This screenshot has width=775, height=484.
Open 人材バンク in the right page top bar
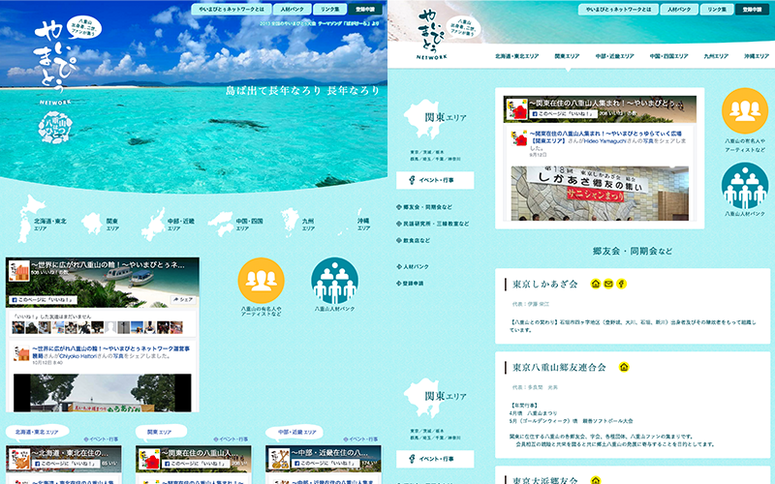679,9
